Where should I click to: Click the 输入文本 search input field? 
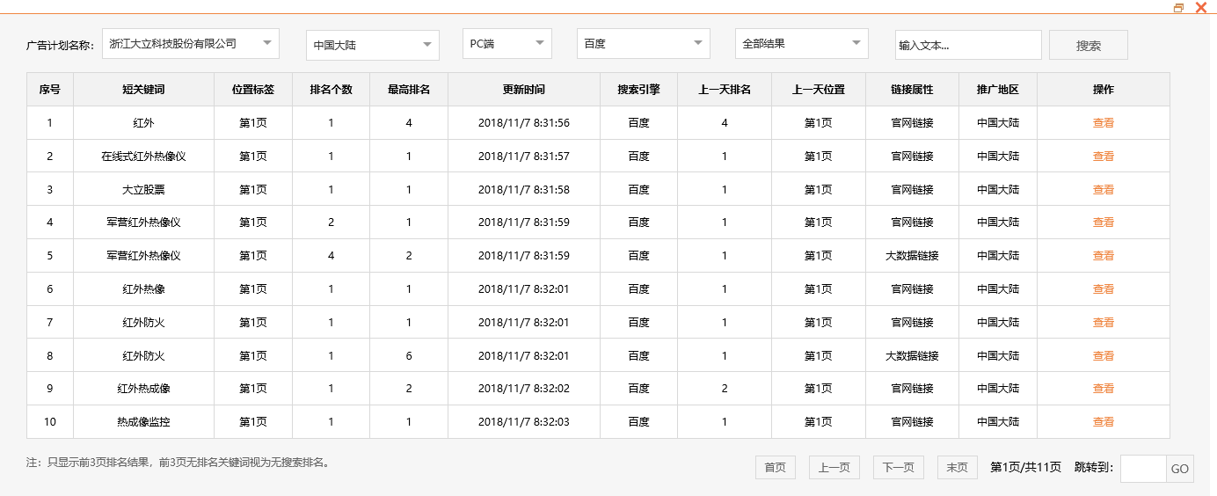tap(968, 45)
